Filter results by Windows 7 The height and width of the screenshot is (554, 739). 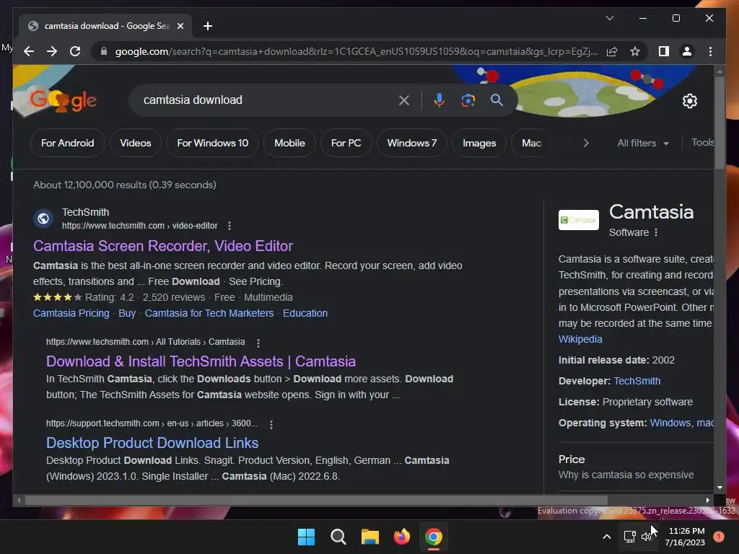coord(412,143)
